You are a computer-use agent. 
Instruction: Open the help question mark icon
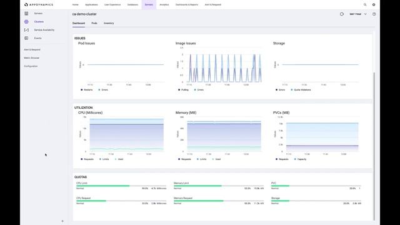tap(374, 14)
